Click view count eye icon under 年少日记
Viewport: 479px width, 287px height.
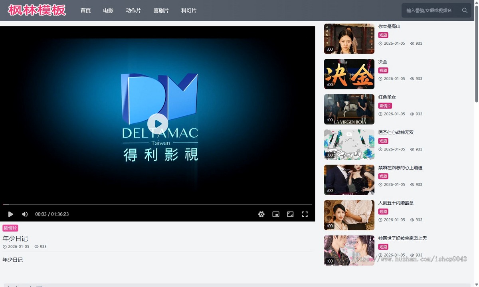(x=37, y=247)
